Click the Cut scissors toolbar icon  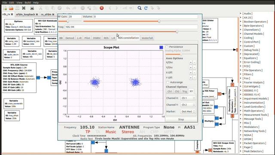point(40,8)
